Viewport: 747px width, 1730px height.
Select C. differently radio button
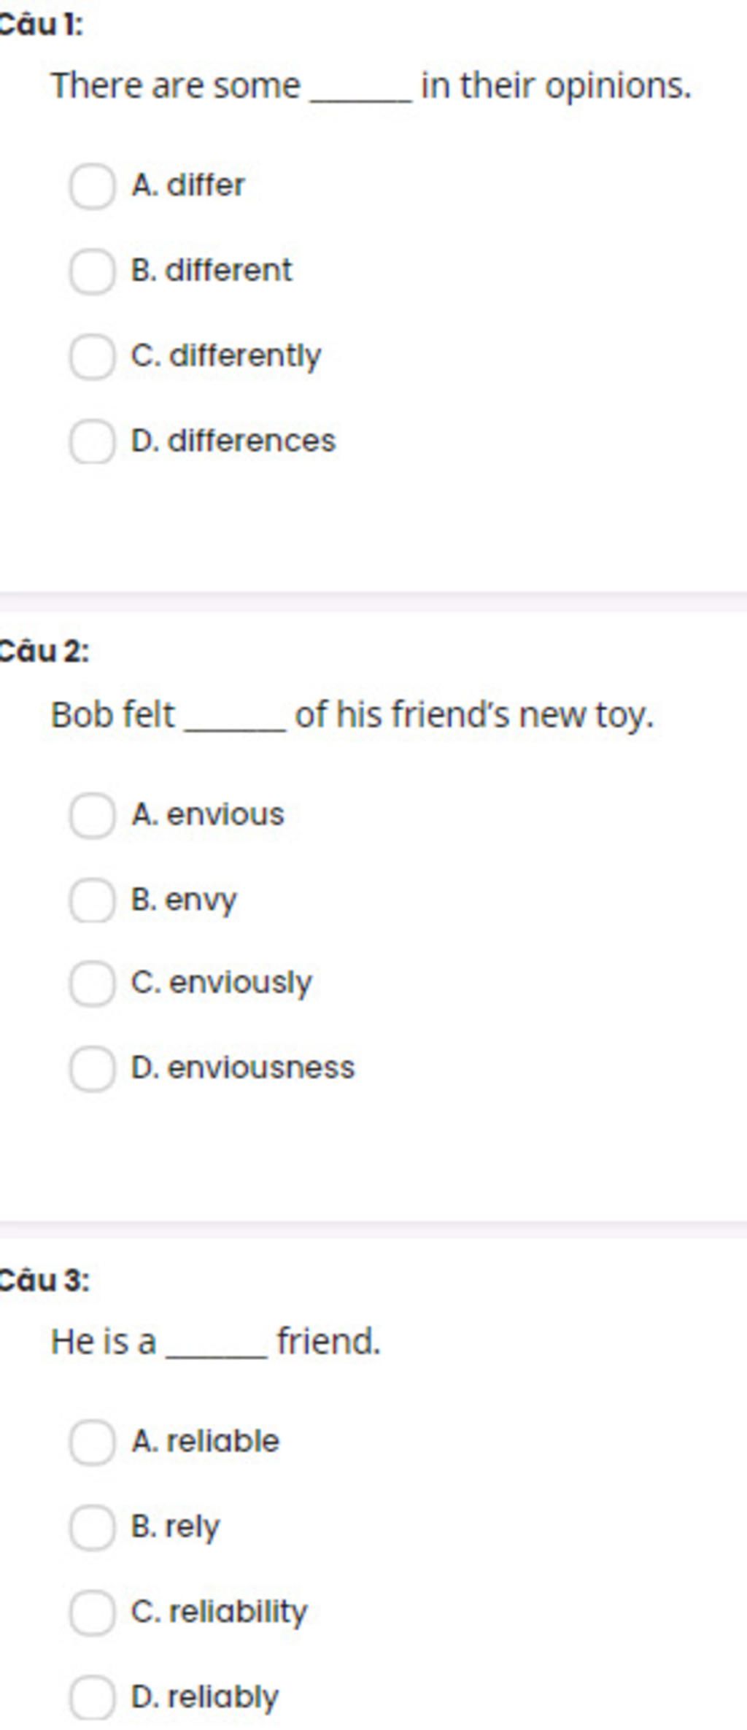click(x=92, y=357)
